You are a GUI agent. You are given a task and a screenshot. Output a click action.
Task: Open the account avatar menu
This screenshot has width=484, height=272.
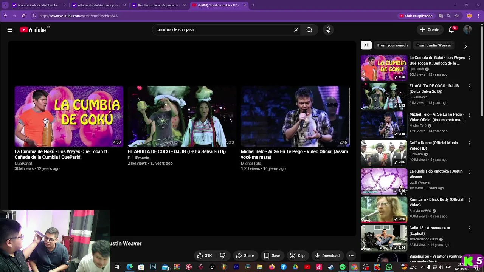point(468,30)
